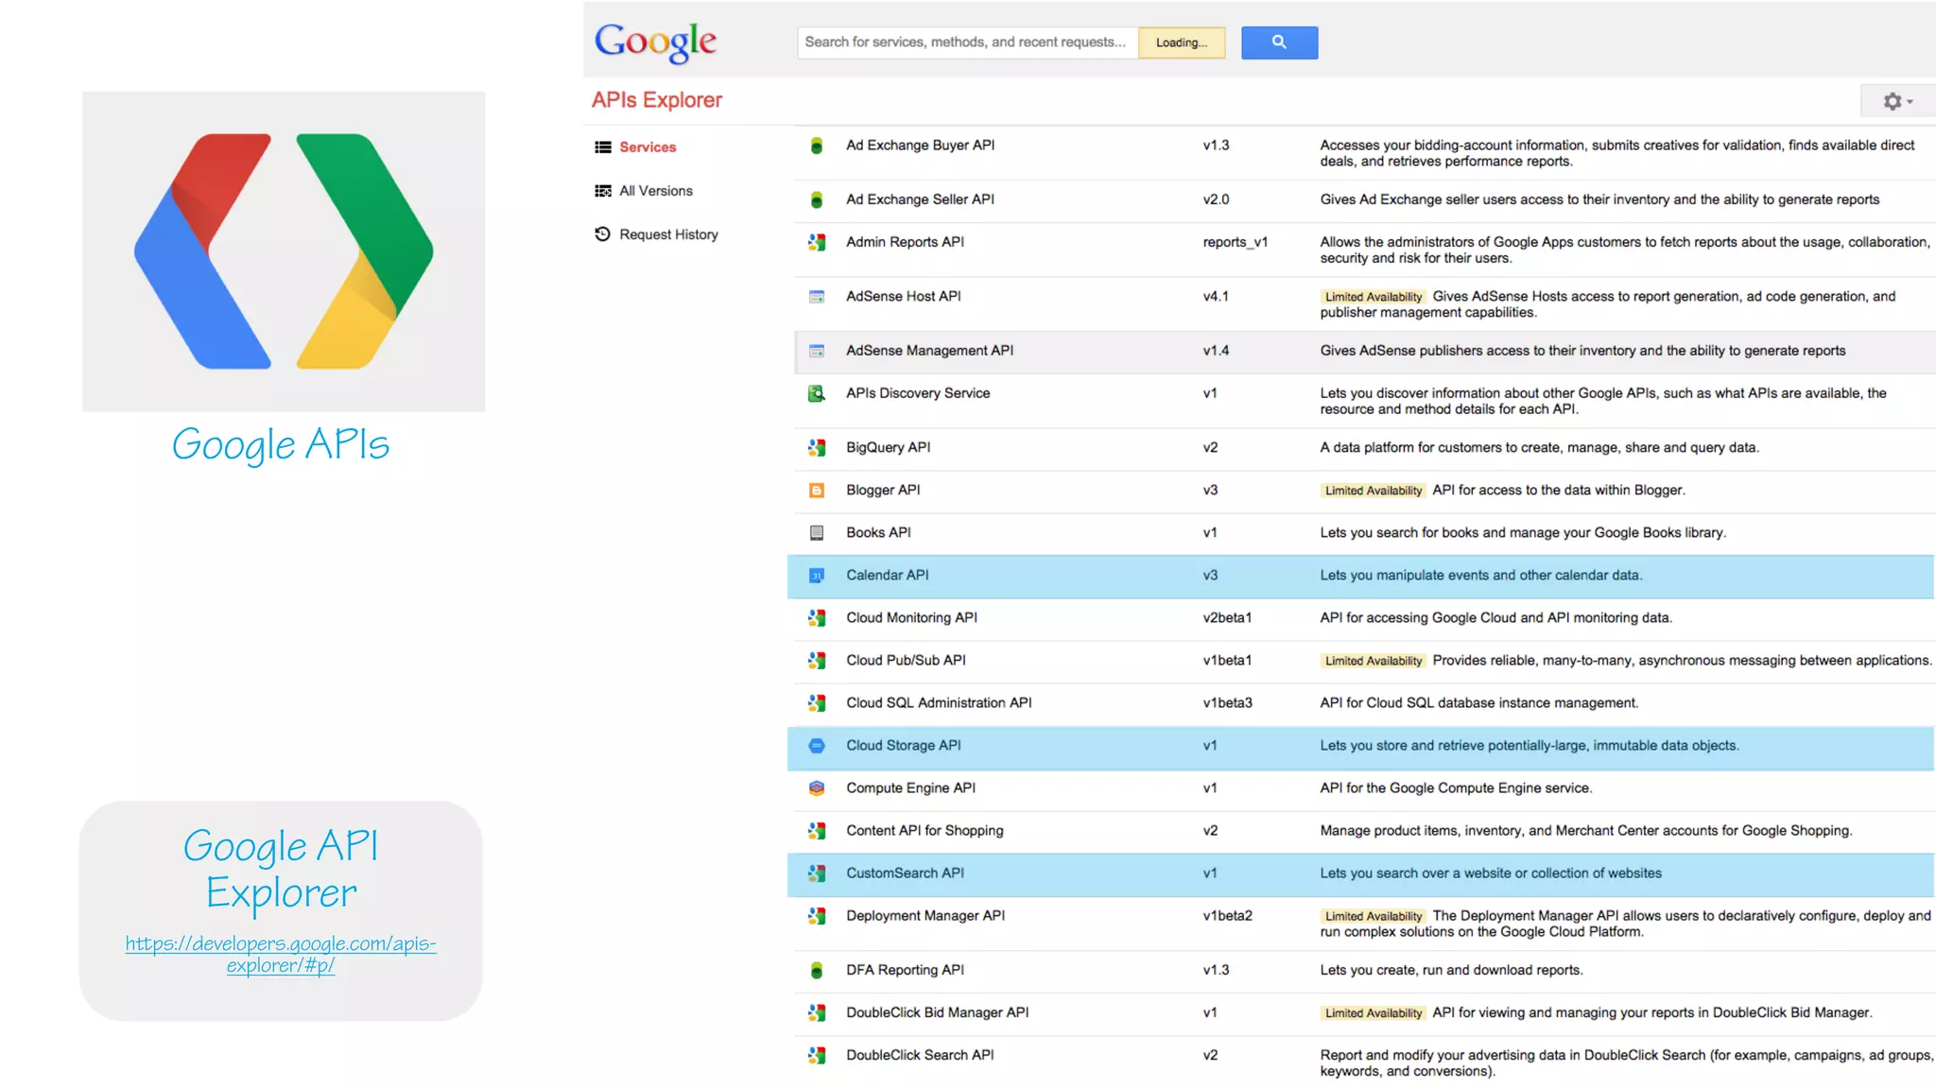
Task: Click the APIs Discovery Service icon
Action: pos(817,393)
